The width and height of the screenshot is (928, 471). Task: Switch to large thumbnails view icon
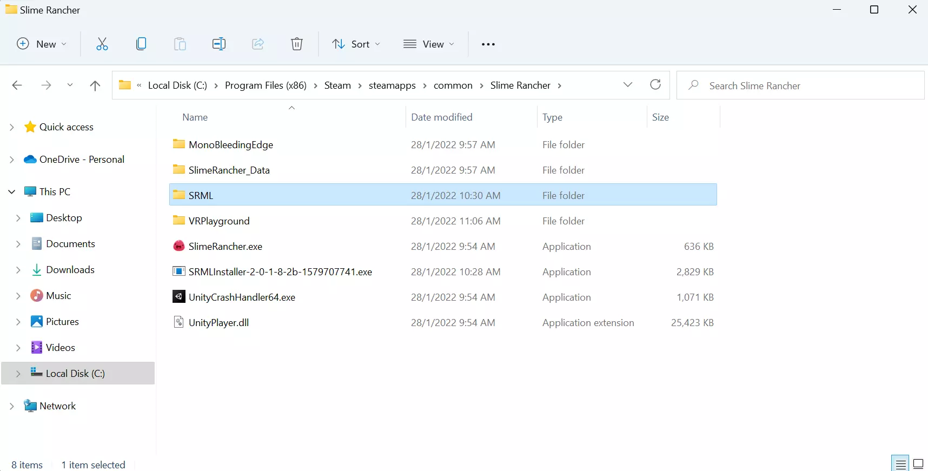(918, 463)
